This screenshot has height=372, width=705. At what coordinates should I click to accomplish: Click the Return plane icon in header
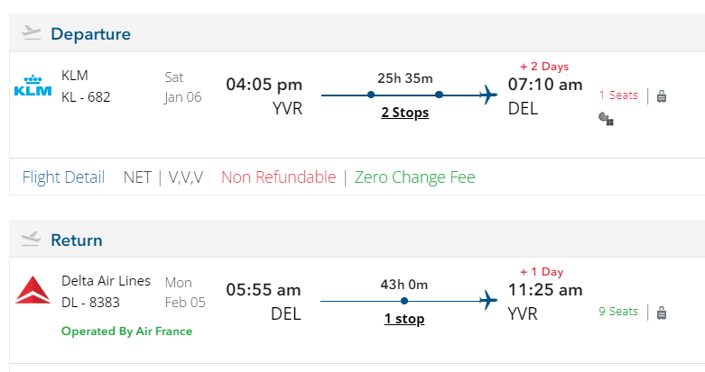(x=32, y=240)
